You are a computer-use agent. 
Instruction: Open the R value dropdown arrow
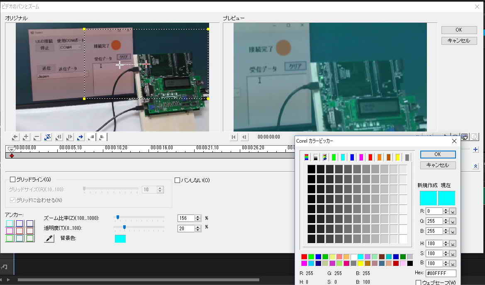453,211
